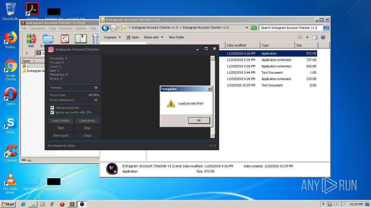Toggle the Get account info checkbox

click(52, 108)
